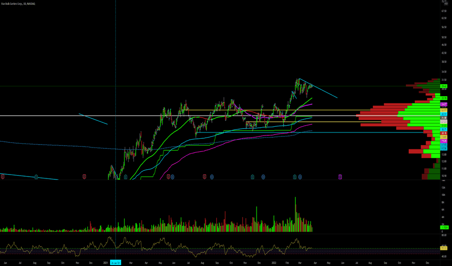Image resolution: width=452 pixels, height=266 pixels.
Task: Select the teal event marker in mid-November 2021
Action: click(253, 177)
